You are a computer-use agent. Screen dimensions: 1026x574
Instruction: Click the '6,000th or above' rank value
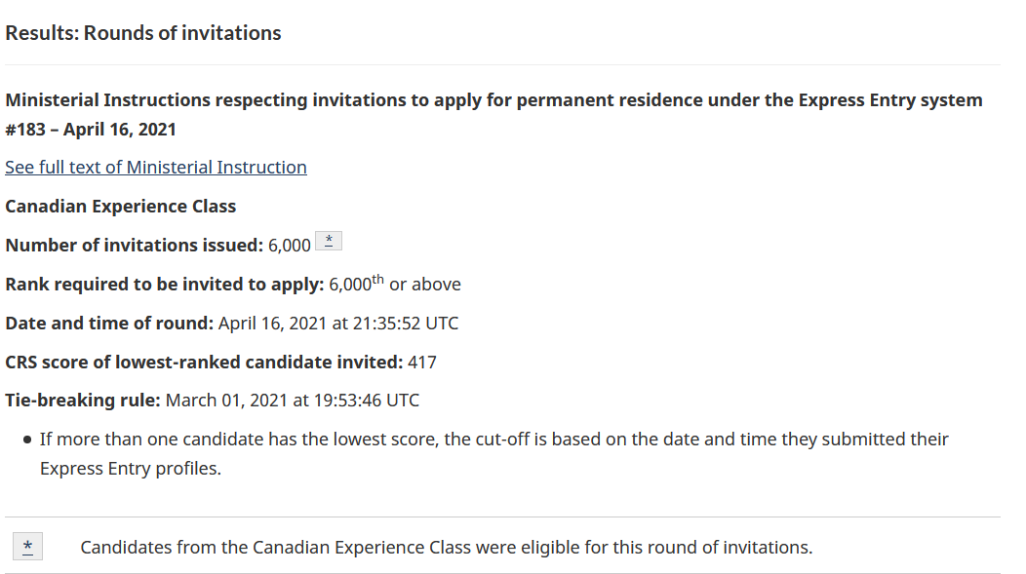click(x=395, y=284)
